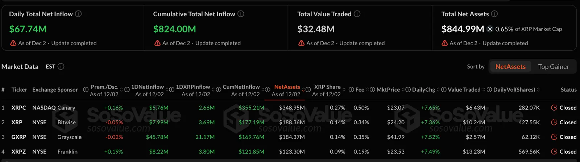Image resolution: width=580 pixels, height=162 pixels.
Task: Click the Closed status clock icon for XRPC
Action: click(554, 108)
